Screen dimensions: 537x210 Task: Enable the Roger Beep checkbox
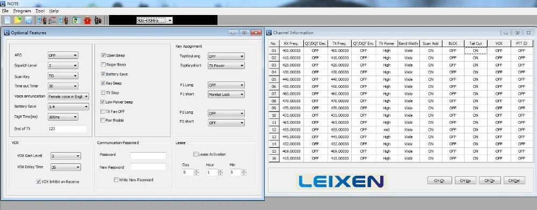[x=103, y=64]
